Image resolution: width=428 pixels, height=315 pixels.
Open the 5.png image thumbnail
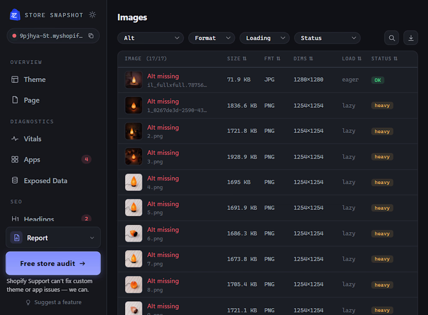134,208
